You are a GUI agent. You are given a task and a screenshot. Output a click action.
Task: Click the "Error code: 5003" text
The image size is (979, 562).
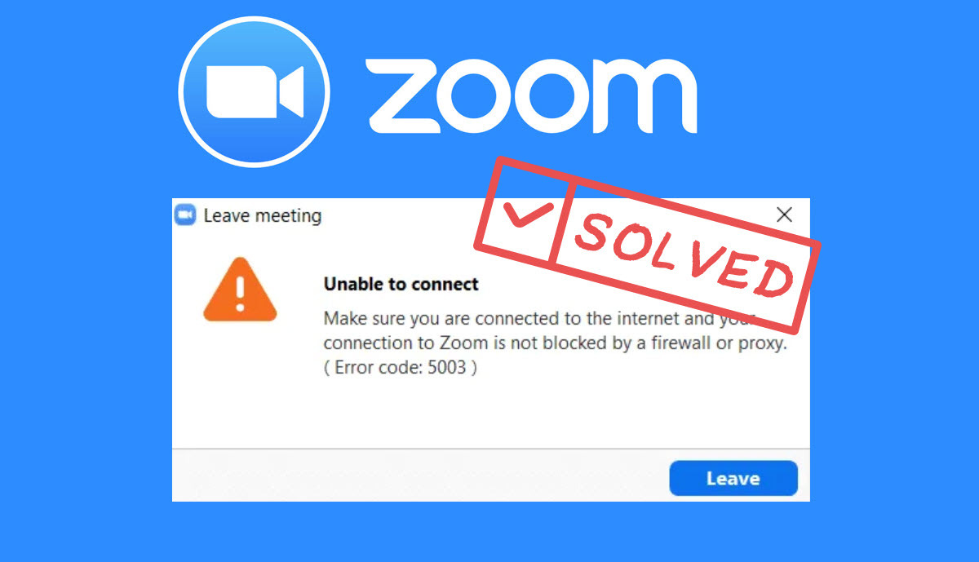401,367
